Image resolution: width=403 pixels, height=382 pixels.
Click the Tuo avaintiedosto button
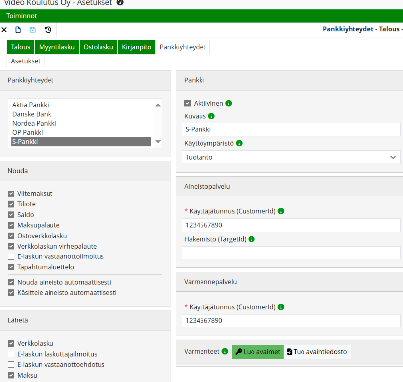317,352
